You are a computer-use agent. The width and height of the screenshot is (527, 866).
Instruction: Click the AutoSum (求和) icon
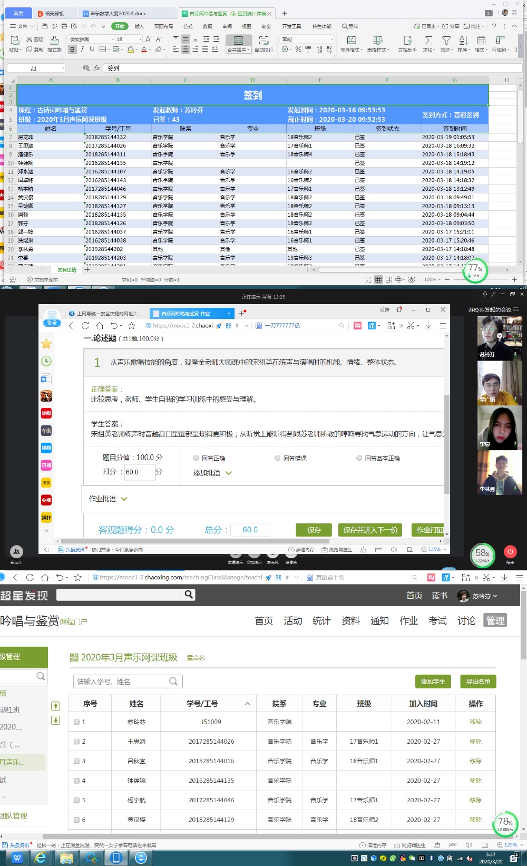click(428, 41)
